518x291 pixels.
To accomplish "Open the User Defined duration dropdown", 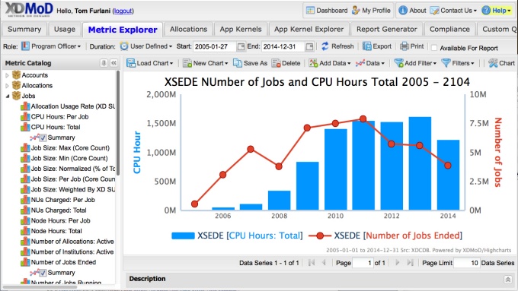I will coord(146,46).
